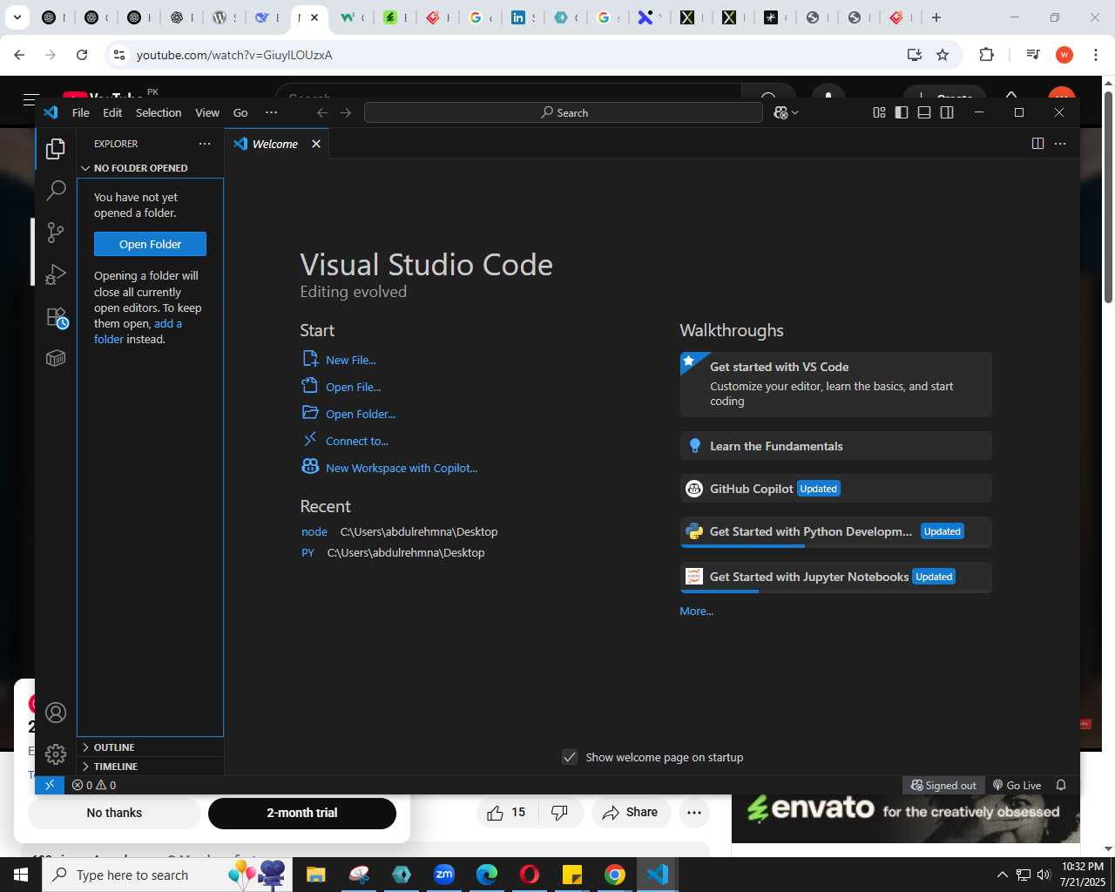Open the File menu

[81, 112]
